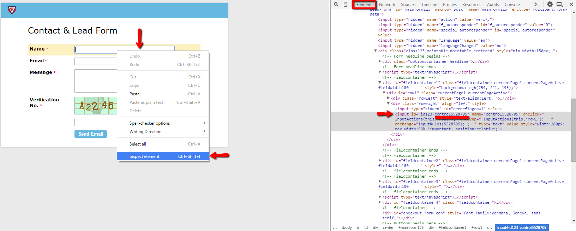Click Copy in the context menu

tap(163, 85)
